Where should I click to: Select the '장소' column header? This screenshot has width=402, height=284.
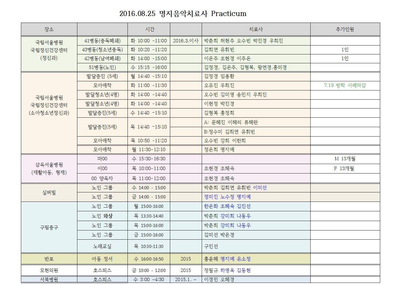[49, 29]
